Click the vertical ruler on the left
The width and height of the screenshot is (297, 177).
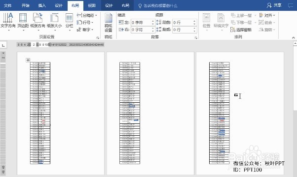pyautogui.click(x=3, y=113)
